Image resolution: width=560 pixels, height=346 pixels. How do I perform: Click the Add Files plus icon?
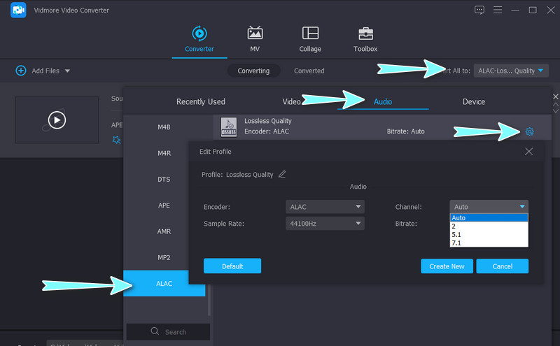[x=21, y=71]
